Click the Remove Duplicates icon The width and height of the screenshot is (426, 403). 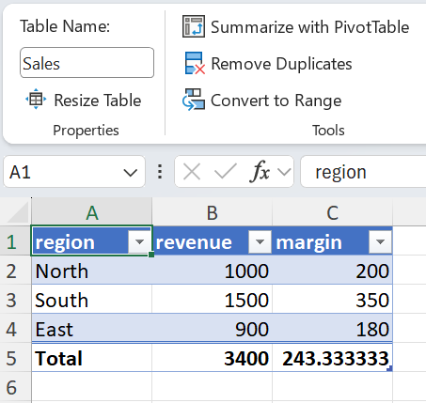(x=195, y=63)
